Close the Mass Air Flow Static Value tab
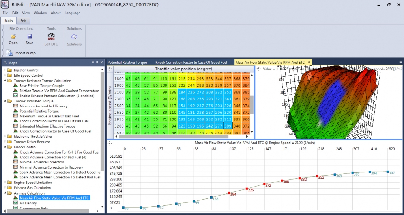 point(309,62)
